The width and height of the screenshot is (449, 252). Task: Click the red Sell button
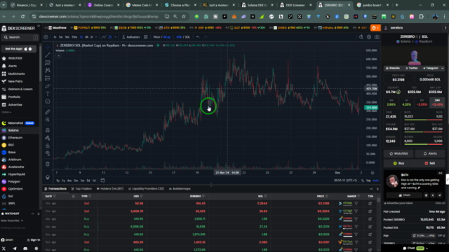pyautogui.click(x=430, y=163)
